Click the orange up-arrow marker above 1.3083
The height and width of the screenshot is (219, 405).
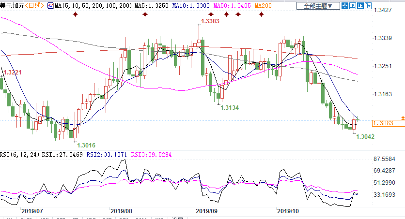(403, 118)
